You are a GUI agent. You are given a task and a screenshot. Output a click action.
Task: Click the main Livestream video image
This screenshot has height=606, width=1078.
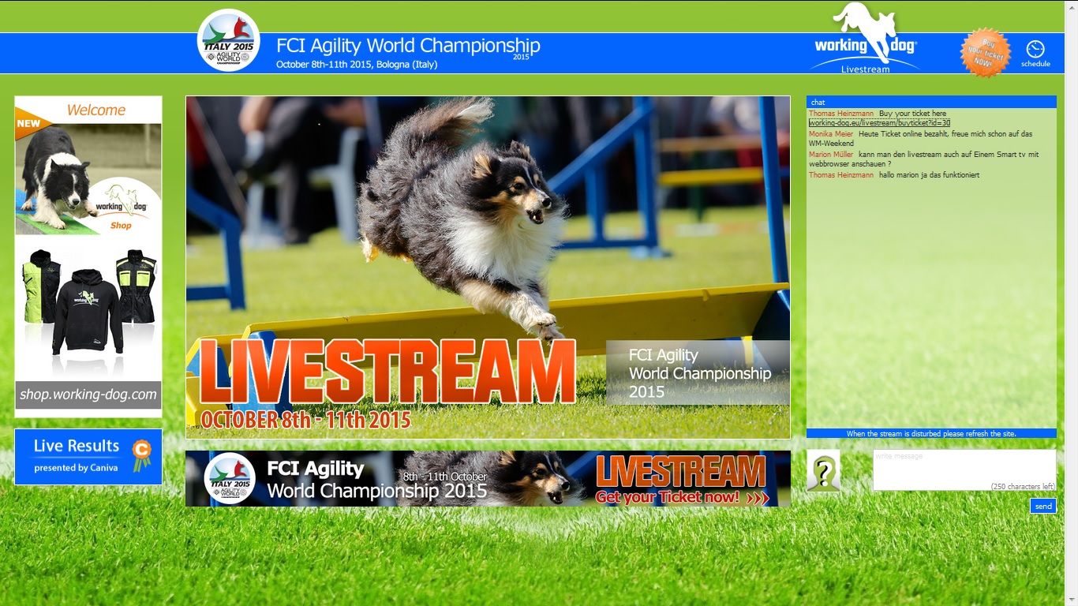(488, 267)
